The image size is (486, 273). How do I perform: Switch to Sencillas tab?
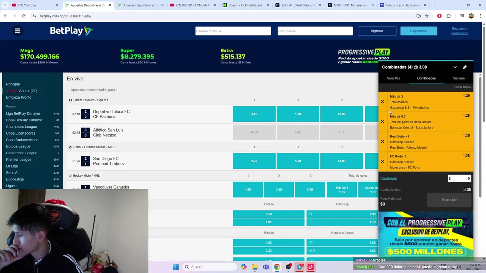point(393,78)
